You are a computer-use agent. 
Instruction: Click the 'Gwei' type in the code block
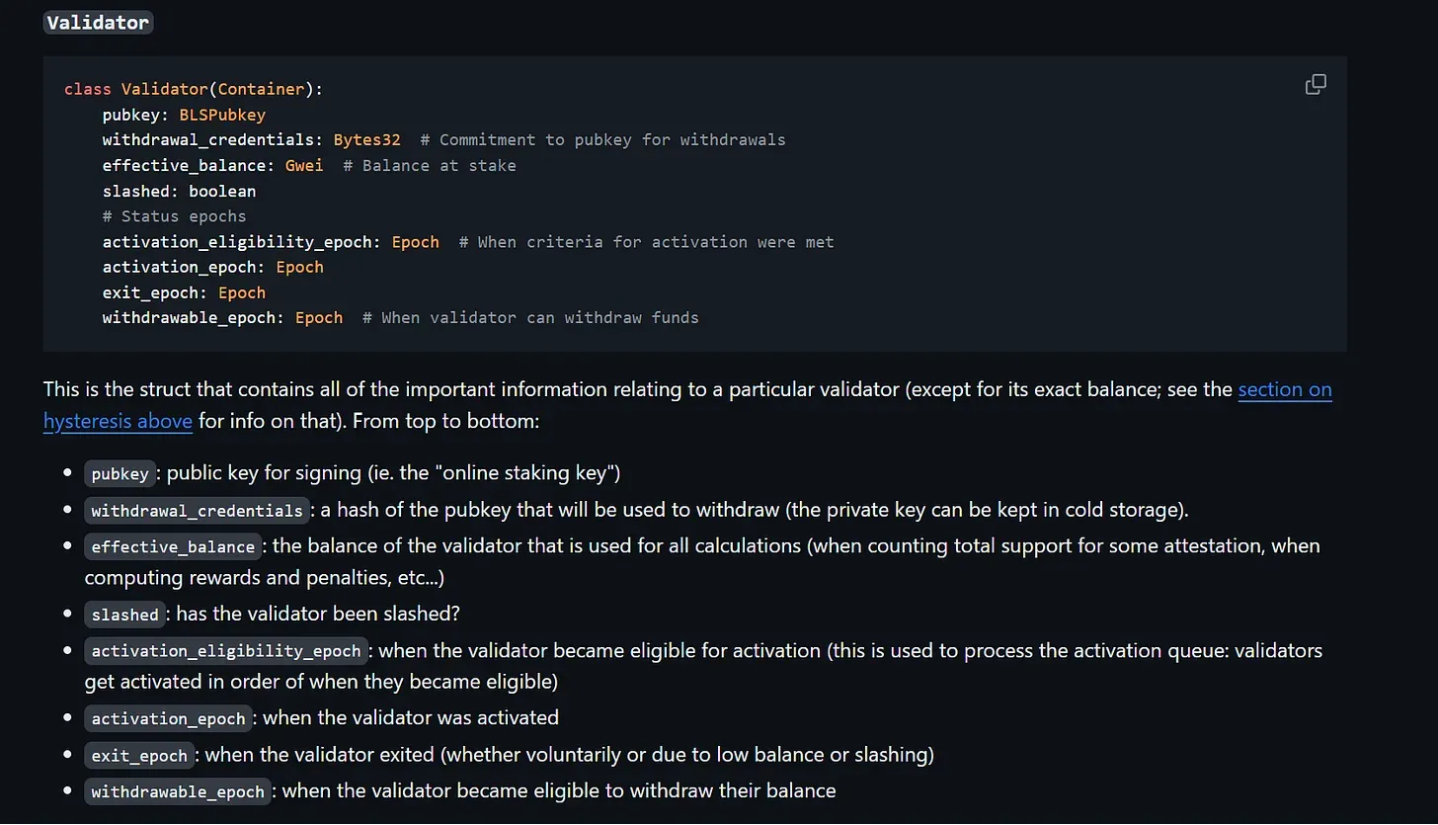304,165
